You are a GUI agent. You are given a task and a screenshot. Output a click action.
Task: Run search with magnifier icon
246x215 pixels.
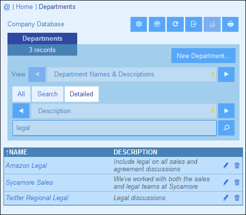coord(226,128)
